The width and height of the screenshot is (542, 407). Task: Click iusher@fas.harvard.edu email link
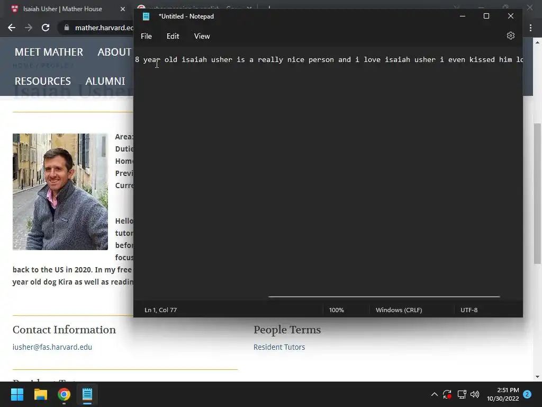[52, 347]
